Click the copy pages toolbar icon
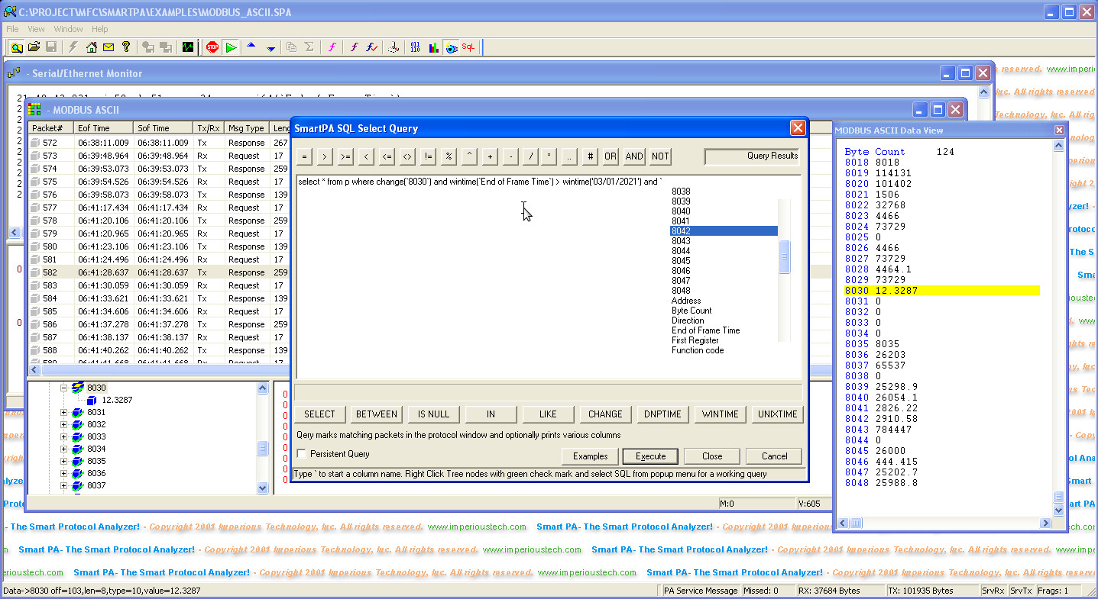This screenshot has height=599, width=1098. [x=291, y=47]
